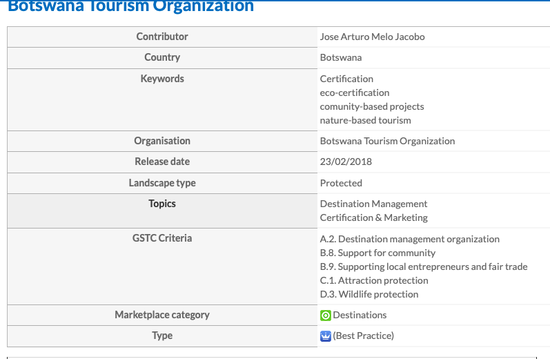
Task: Open the eco-certification keyword
Action: (x=355, y=93)
